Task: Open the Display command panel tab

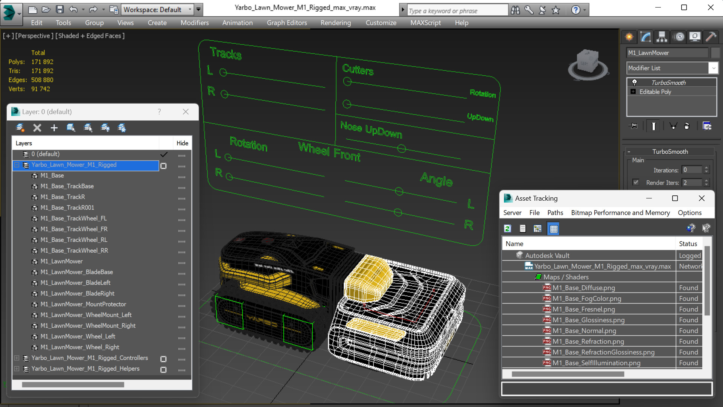Action: tap(695, 37)
